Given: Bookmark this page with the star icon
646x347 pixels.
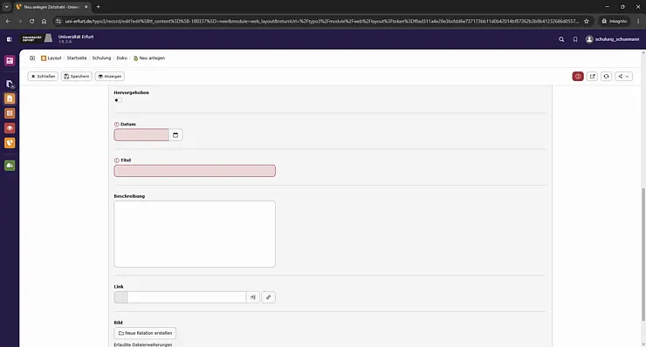Looking at the screenshot, I should [x=587, y=21].
